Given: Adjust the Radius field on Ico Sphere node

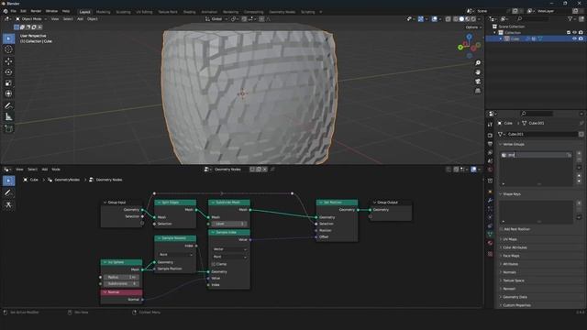Looking at the screenshot, I should click(121, 277).
